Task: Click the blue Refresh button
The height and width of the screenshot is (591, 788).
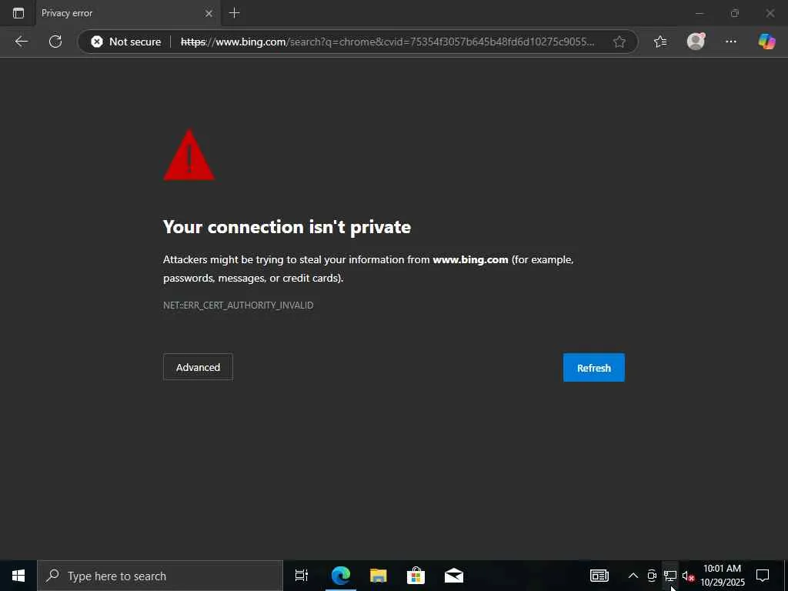Action: pos(593,368)
